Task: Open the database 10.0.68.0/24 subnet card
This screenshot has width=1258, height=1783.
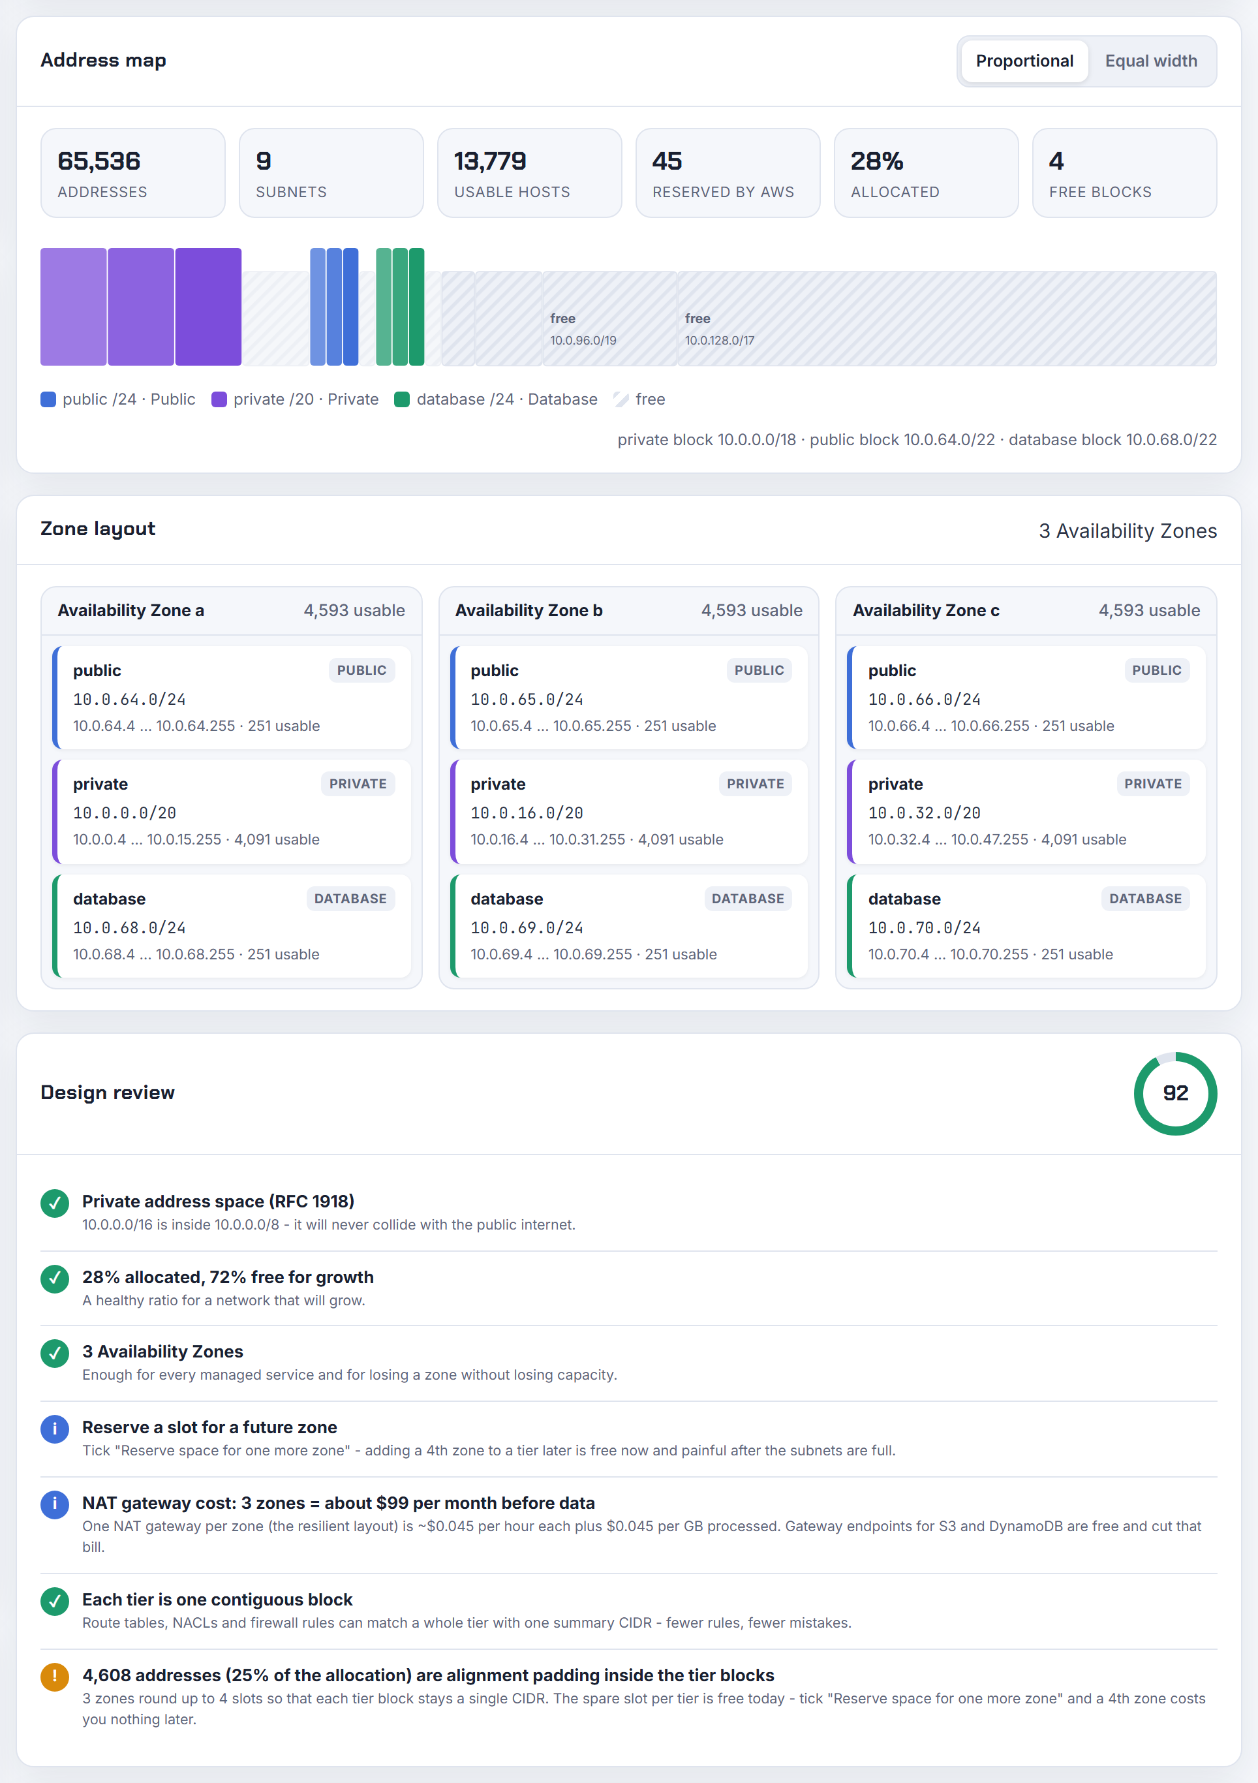Action: tap(232, 925)
